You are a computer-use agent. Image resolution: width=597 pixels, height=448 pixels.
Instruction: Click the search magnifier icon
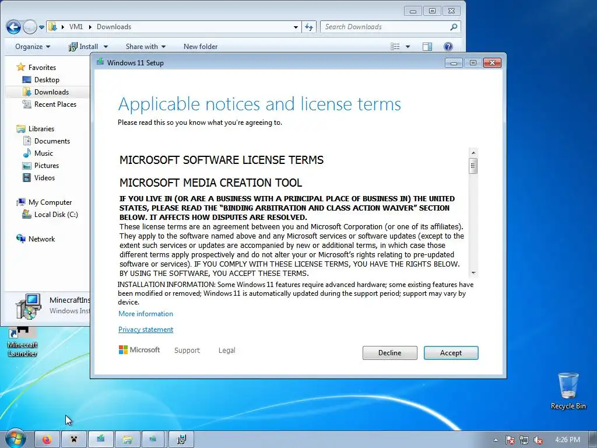click(454, 27)
